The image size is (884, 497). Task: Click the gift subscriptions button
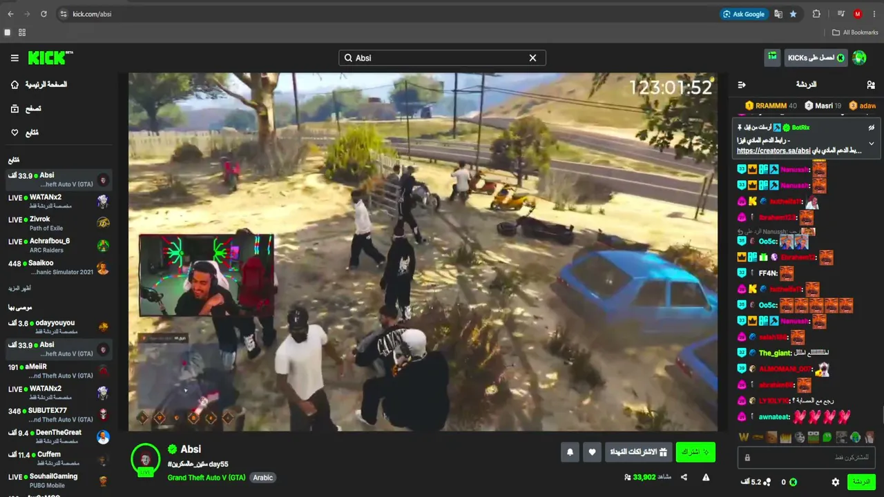point(639,452)
